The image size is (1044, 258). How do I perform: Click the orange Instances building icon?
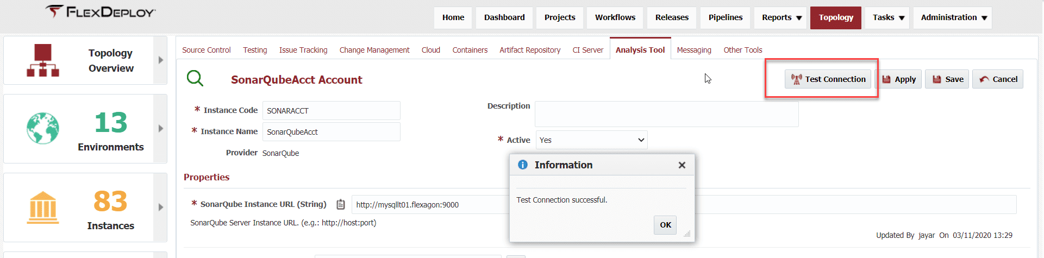click(x=43, y=207)
